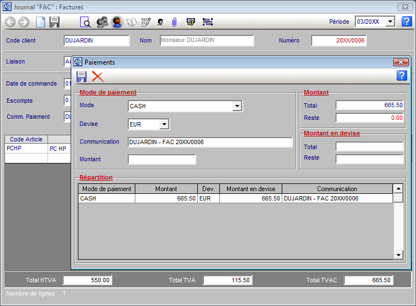Expand the Mode payment dropdown showing CASH
Image resolution: width=416 pixels, height=306 pixels.
[x=237, y=106]
